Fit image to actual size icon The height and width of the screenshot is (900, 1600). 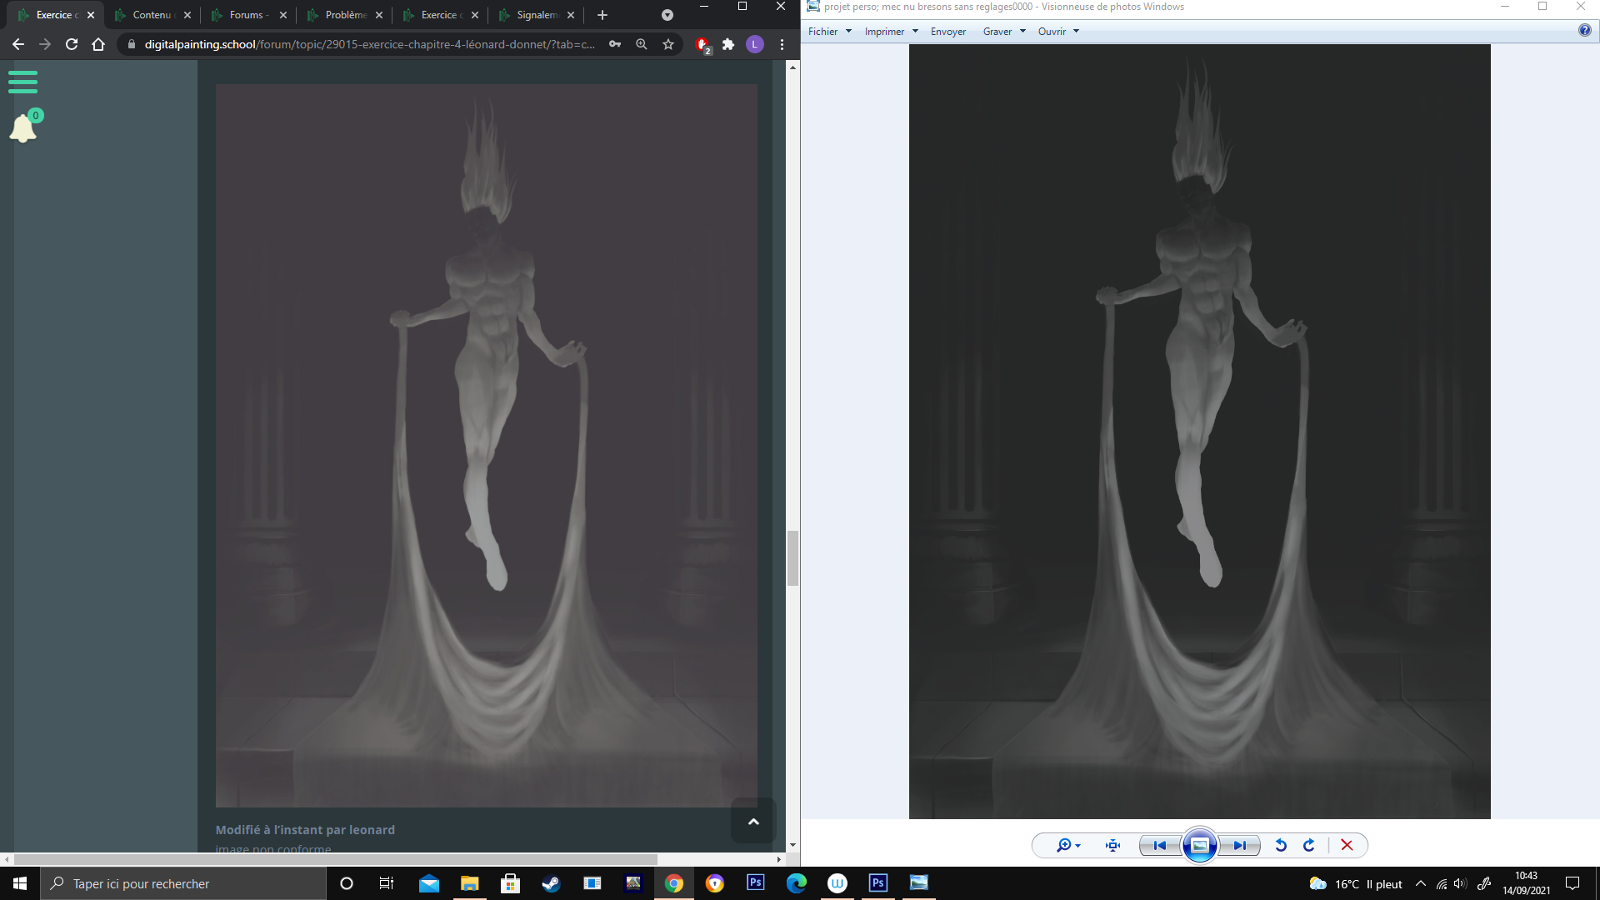1112,845
